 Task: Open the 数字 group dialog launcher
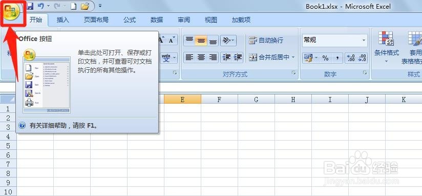coord(365,73)
